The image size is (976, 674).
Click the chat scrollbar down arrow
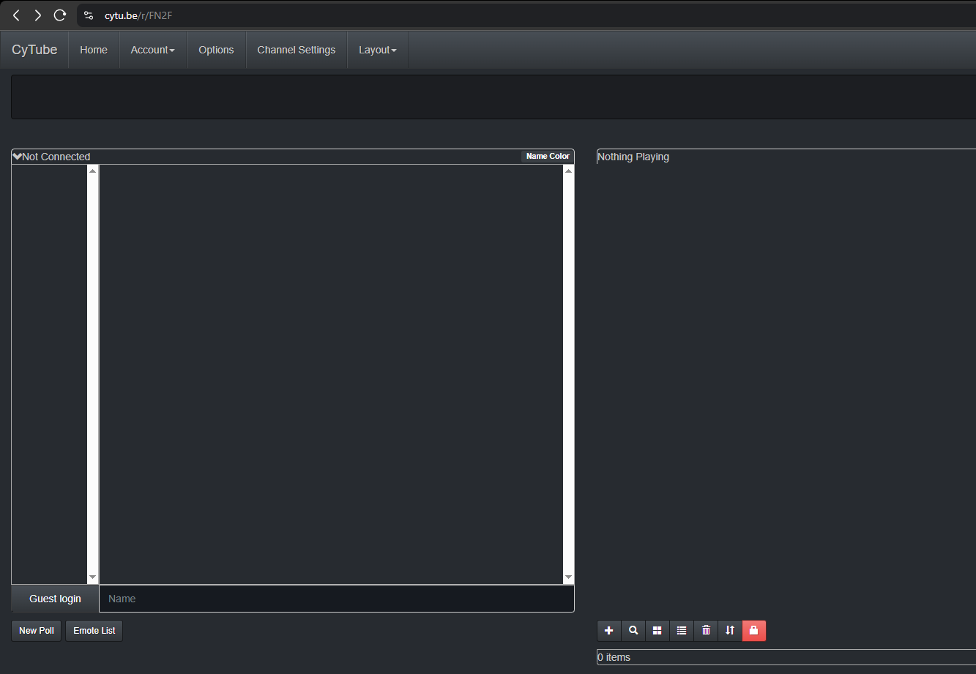pos(568,577)
